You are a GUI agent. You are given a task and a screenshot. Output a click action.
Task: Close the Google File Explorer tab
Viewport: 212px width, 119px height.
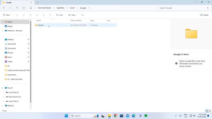[x=31, y=2]
